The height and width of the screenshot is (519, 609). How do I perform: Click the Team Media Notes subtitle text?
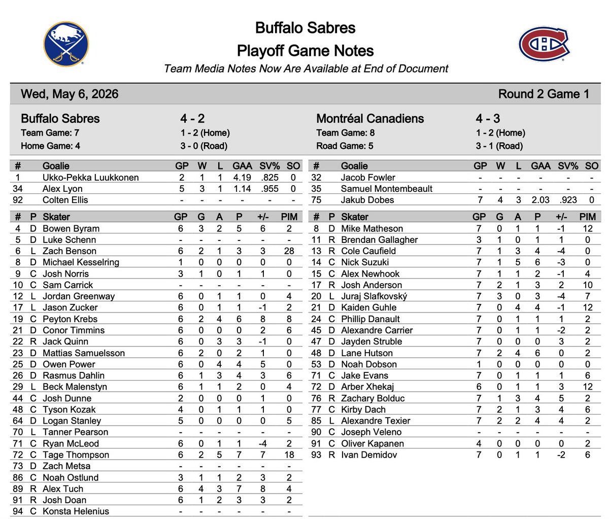click(x=306, y=68)
